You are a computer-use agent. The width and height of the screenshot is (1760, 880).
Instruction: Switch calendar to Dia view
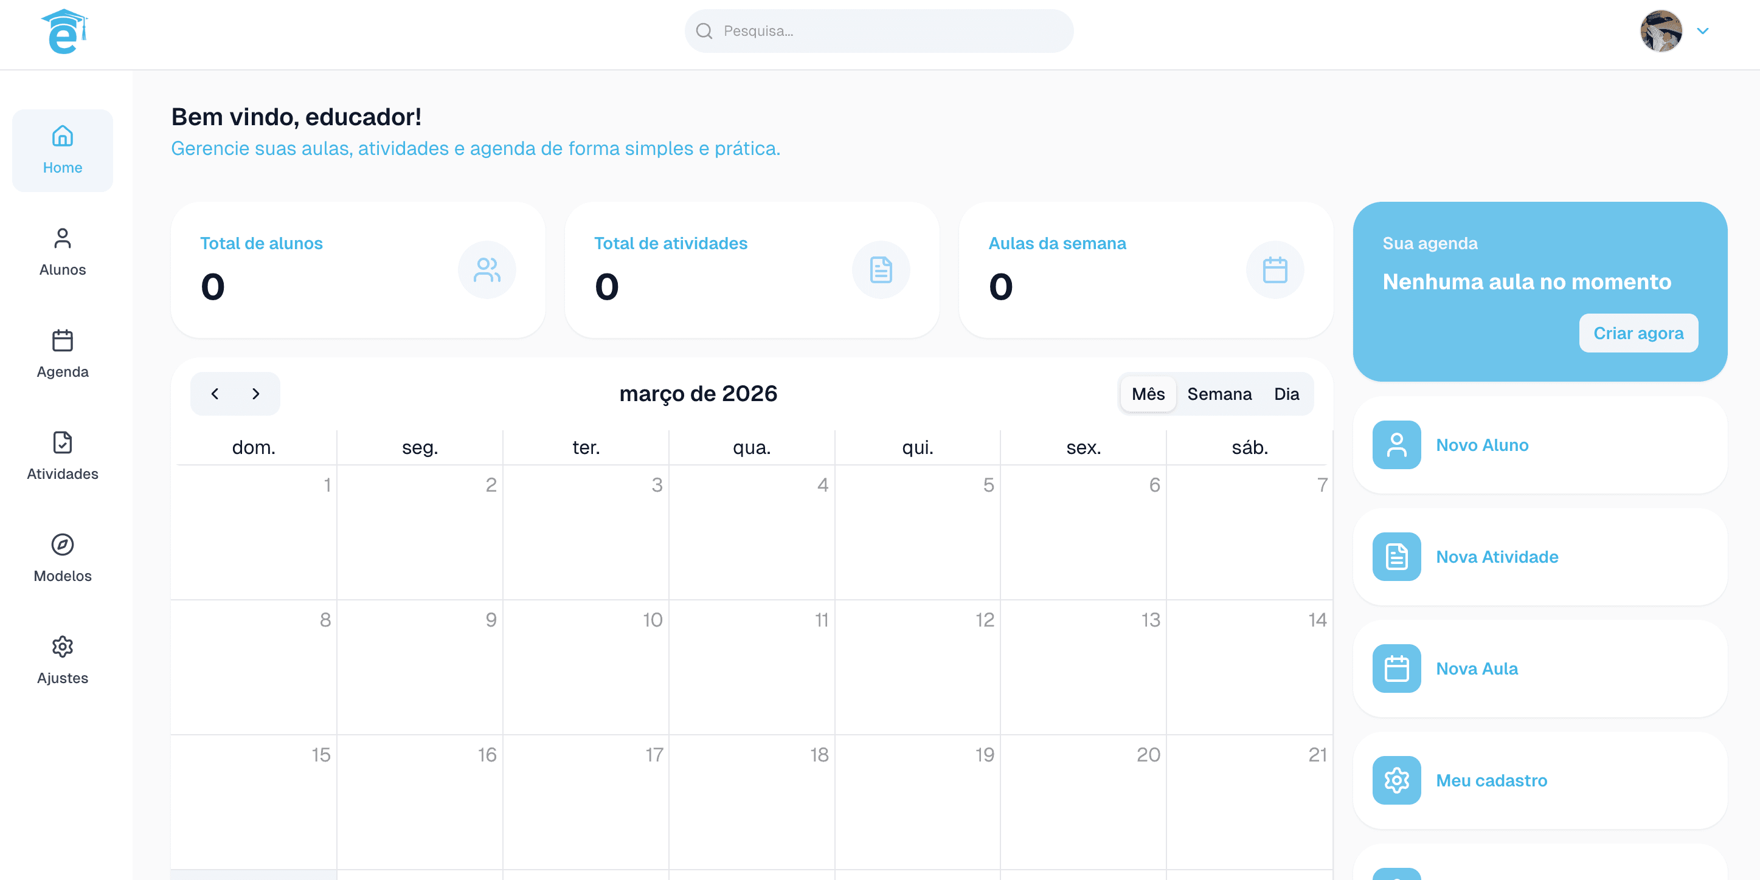tap(1286, 394)
